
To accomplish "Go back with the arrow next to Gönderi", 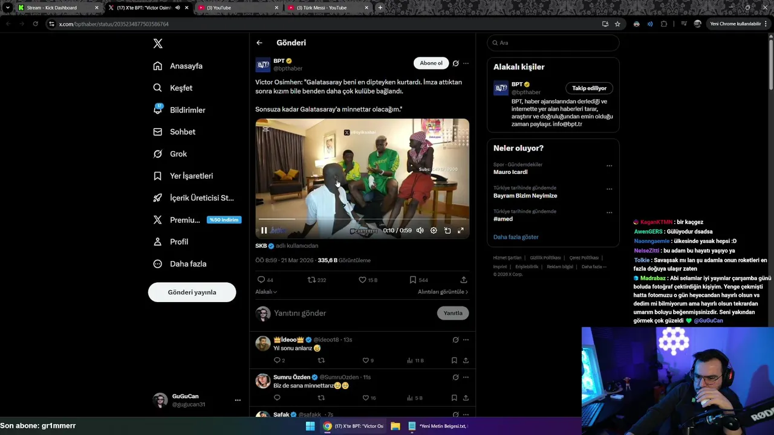I will [259, 43].
